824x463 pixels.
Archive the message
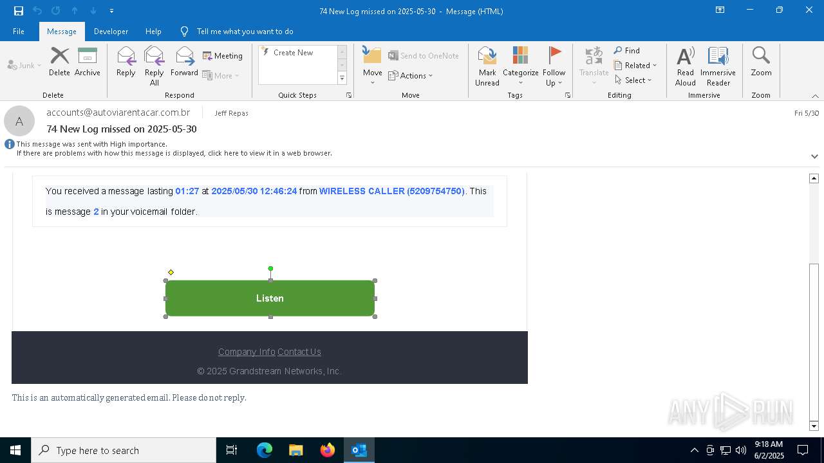coord(88,62)
